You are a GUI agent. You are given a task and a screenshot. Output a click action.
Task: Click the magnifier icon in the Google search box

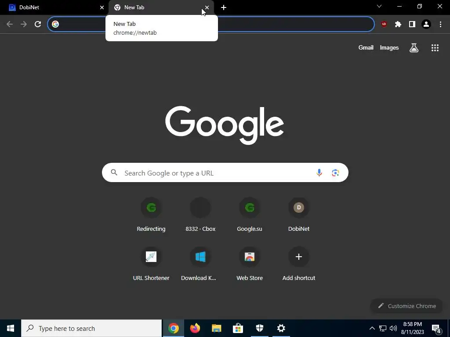[114, 172]
